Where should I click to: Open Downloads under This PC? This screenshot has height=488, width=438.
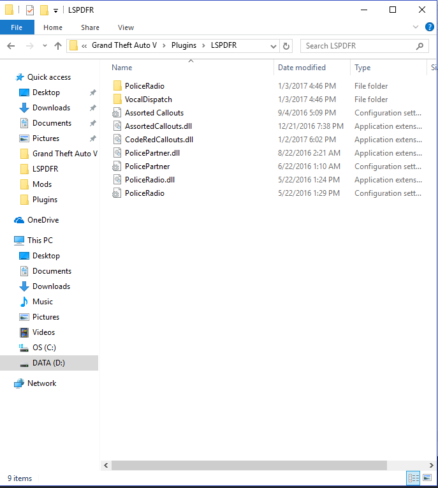click(x=52, y=286)
